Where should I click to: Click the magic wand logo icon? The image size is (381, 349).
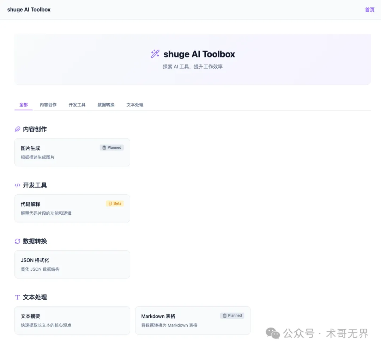pyautogui.click(x=155, y=54)
